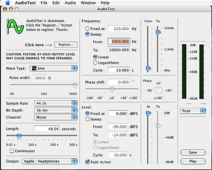Open the Help menu
This screenshot has width=212, height=170.
click(105, 3)
